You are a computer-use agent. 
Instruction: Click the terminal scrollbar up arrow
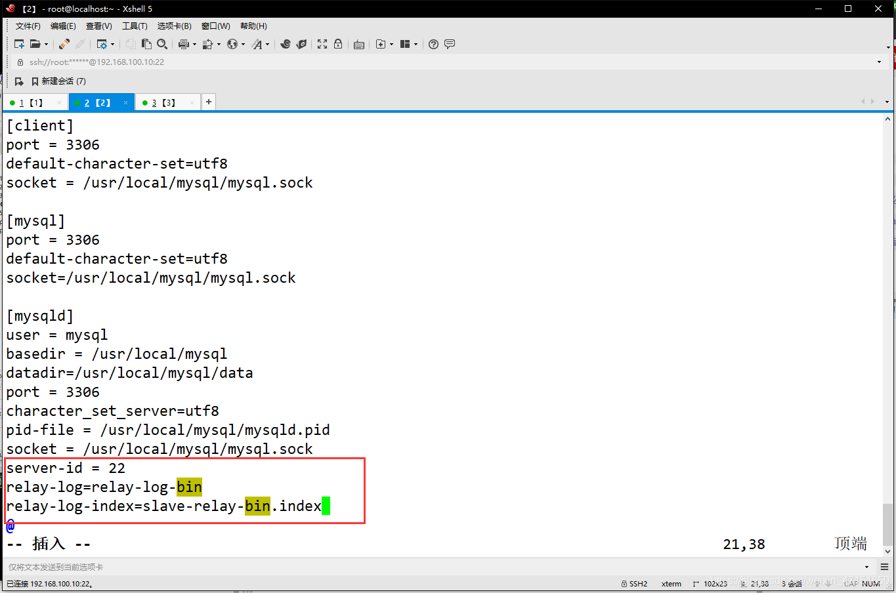click(x=887, y=120)
